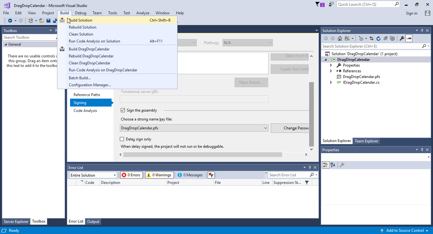Viewport: 433px width, 234px height.
Task: Choose Build DragDropCalendar menu item
Action: click(x=117, y=49)
